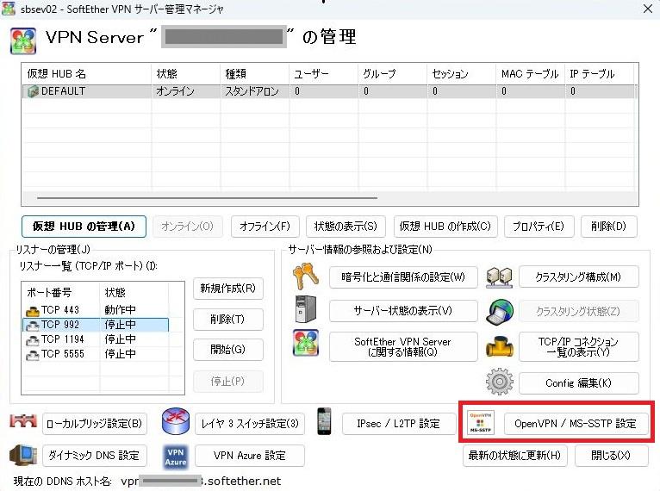The image size is (660, 491).
Task: Click the twin servers icon beside クラスタリング構成
Action: click(x=499, y=277)
